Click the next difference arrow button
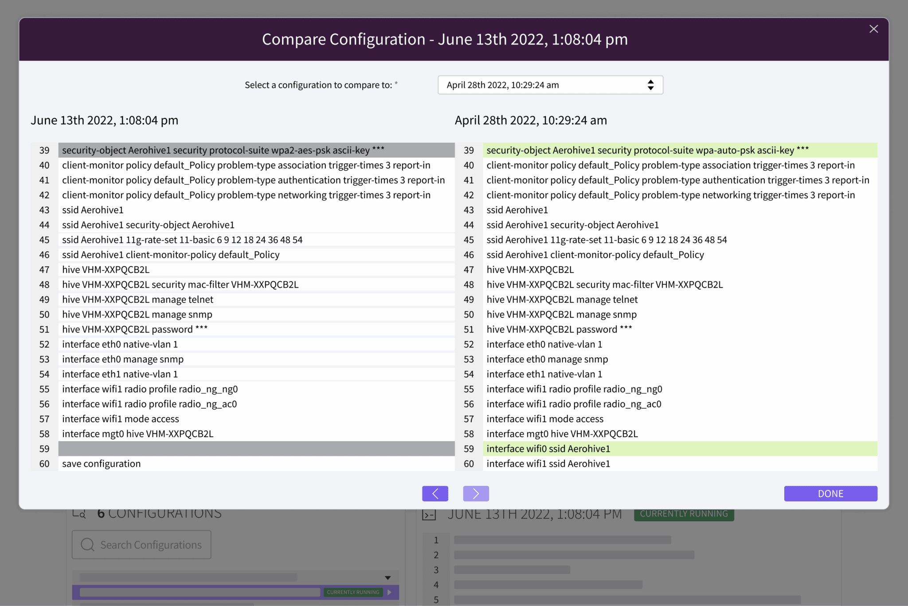 (x=476, y=493)
